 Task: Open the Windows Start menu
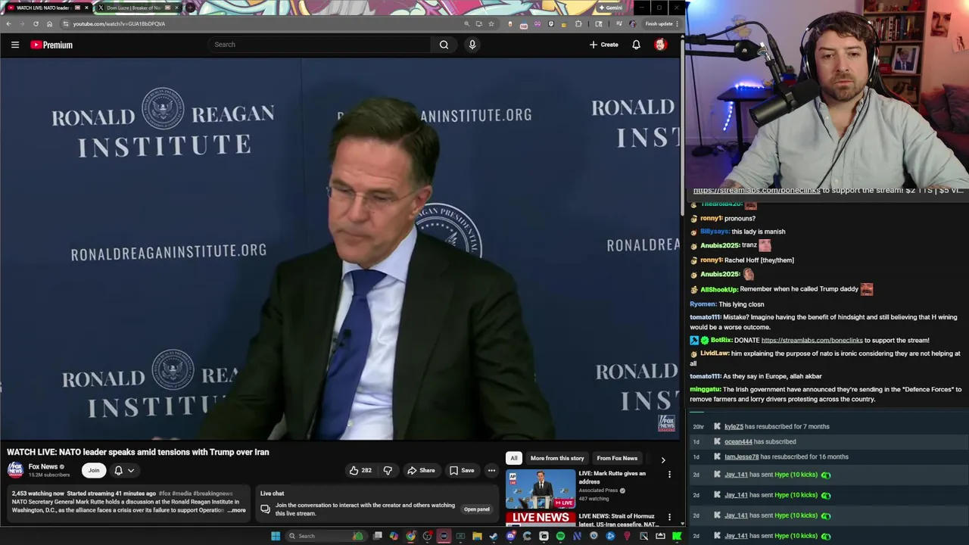(276, 536)
